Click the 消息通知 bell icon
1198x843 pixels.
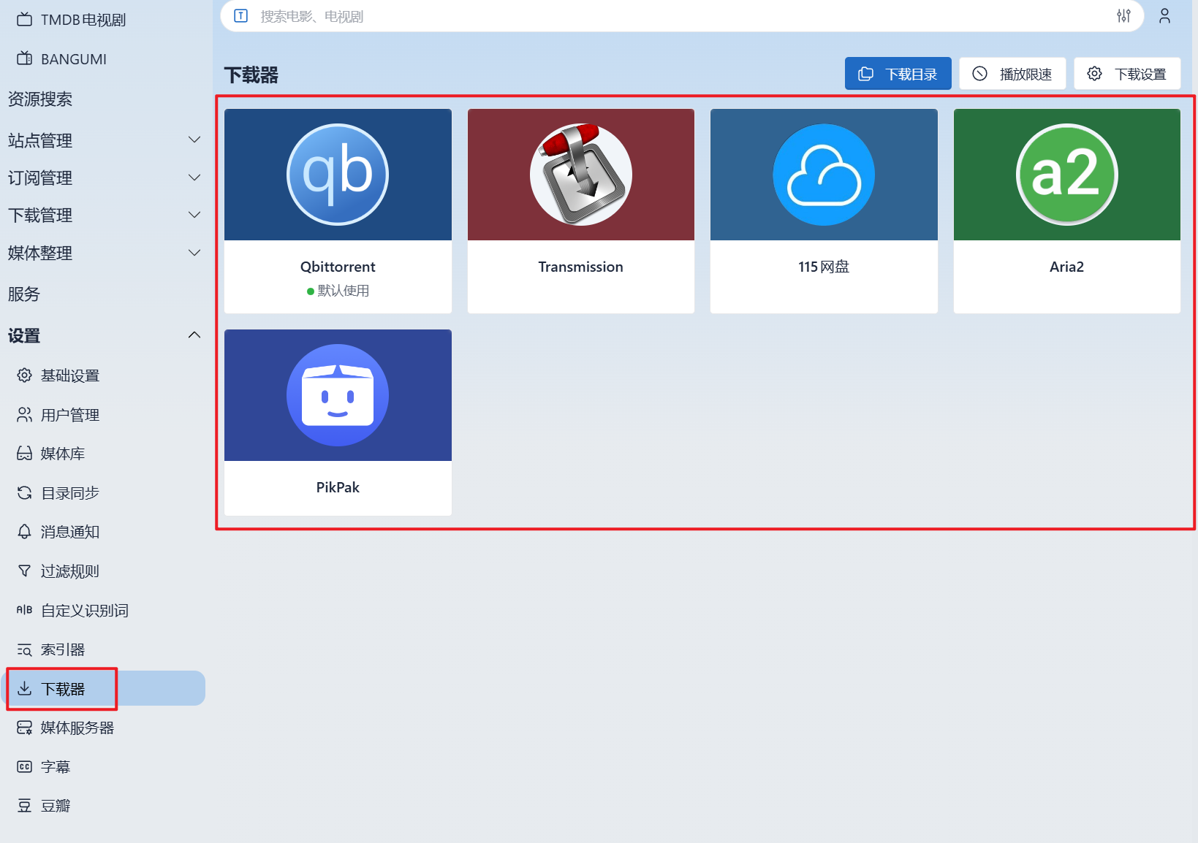[x=24, y=531]
